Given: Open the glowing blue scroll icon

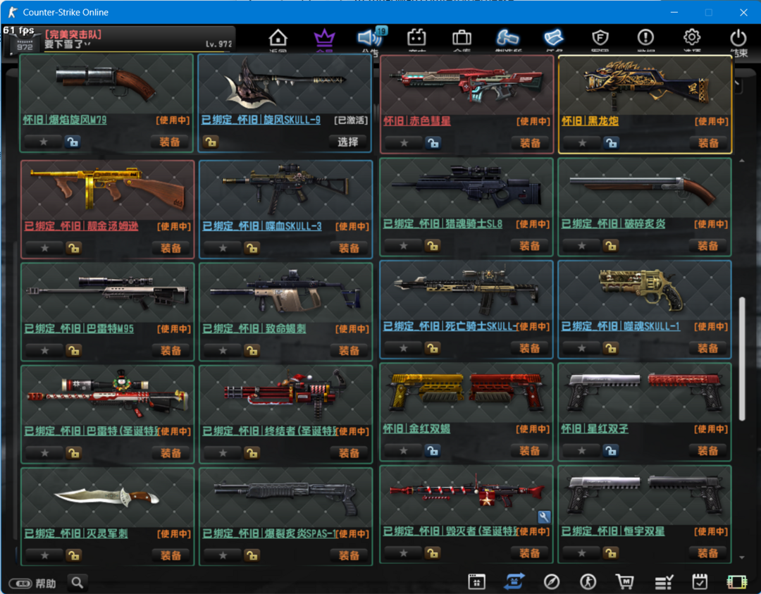Looking at the screenshot, I should point(553,37).
